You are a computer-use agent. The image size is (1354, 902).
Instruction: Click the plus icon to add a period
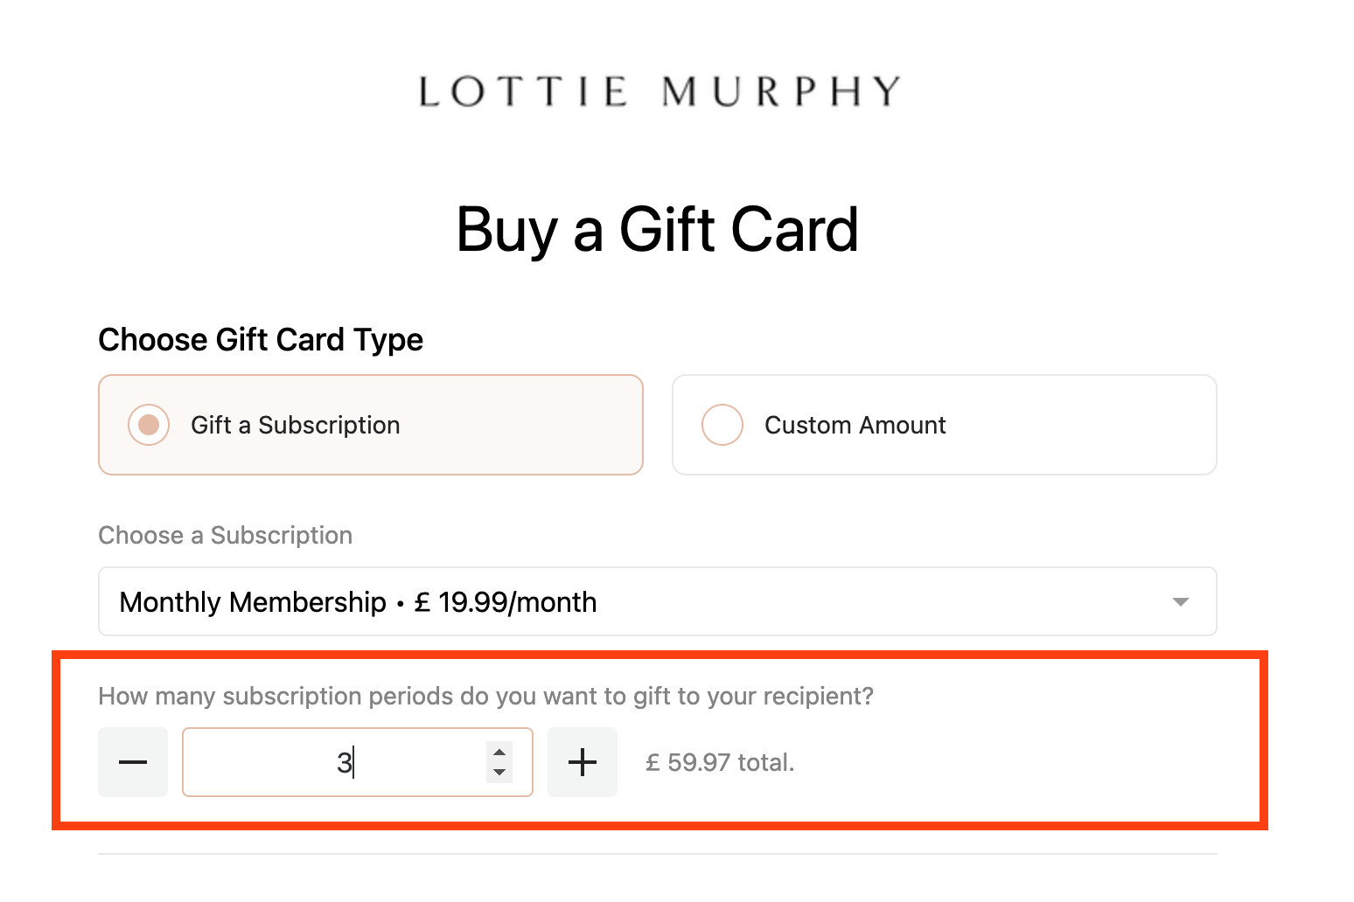(582, 762)
